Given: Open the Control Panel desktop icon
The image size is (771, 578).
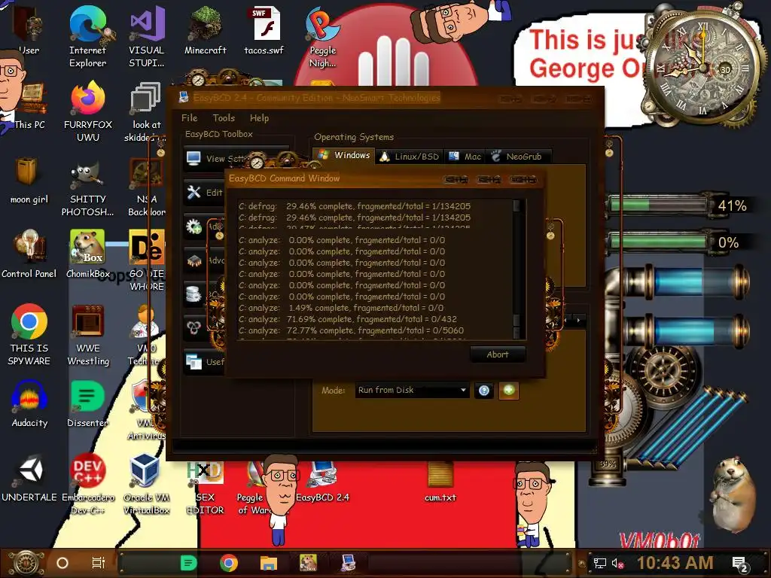Looking at the screenshot, I should click(x=29, y=254).
